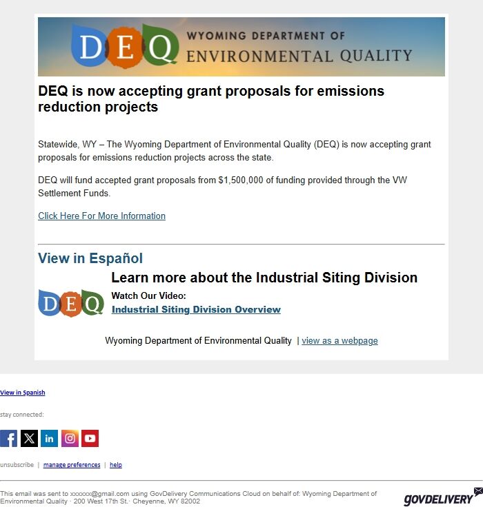Click the Wyoming DEQ header banner
The height and width of the screenshot is (509, 483).
pyautogui.click(x=241, y=47)
